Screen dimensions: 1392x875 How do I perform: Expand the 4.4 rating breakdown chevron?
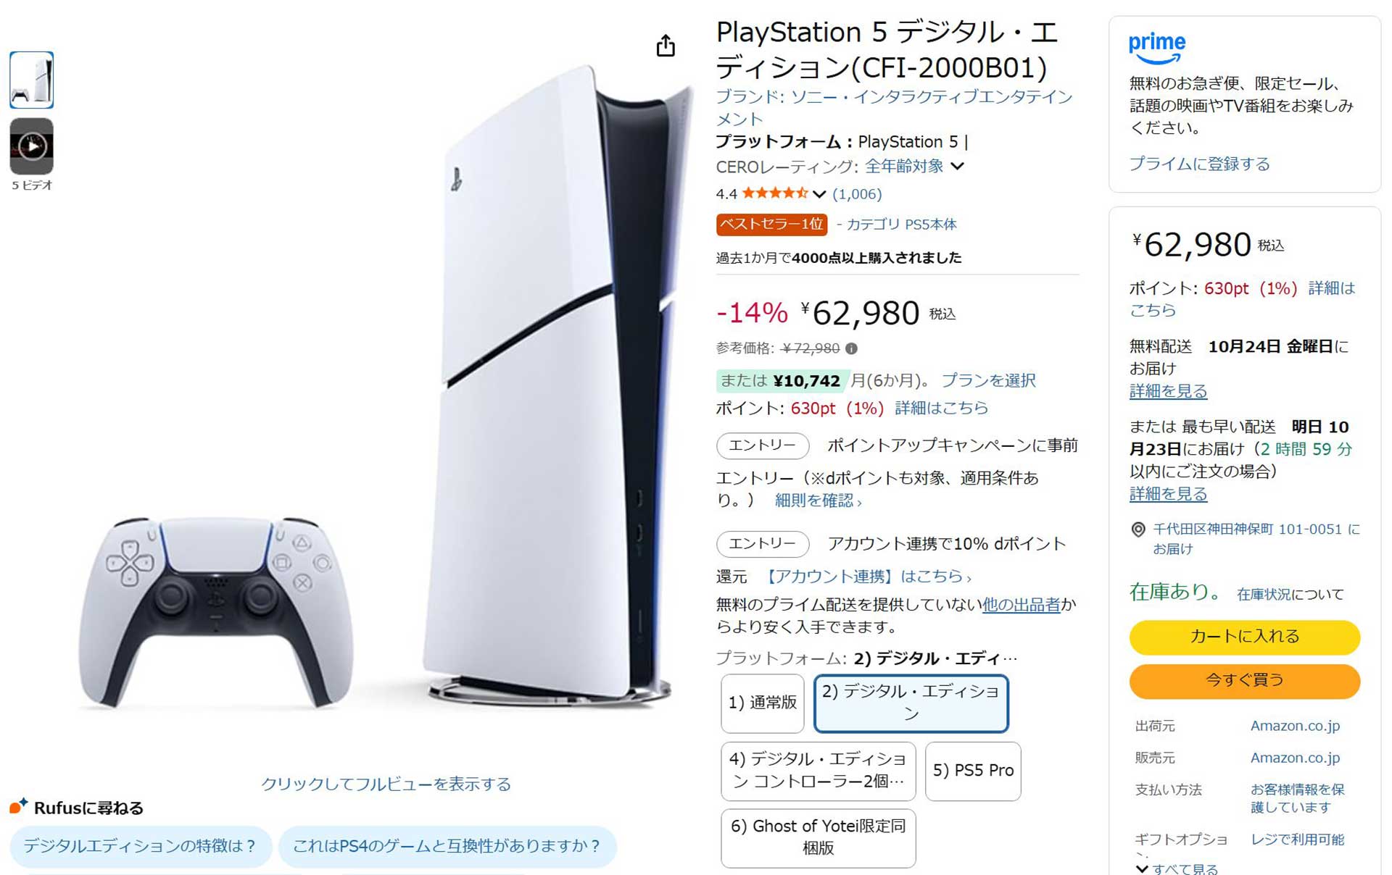click(x=820, y=194)
